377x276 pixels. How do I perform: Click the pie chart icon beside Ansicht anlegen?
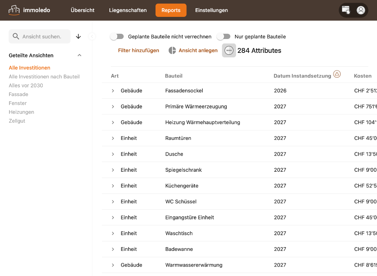click(172, 51)
